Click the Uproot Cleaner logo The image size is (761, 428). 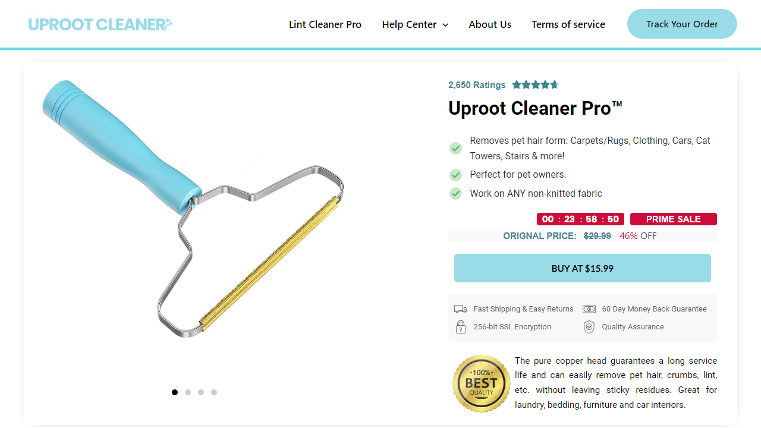click(100, 24)
